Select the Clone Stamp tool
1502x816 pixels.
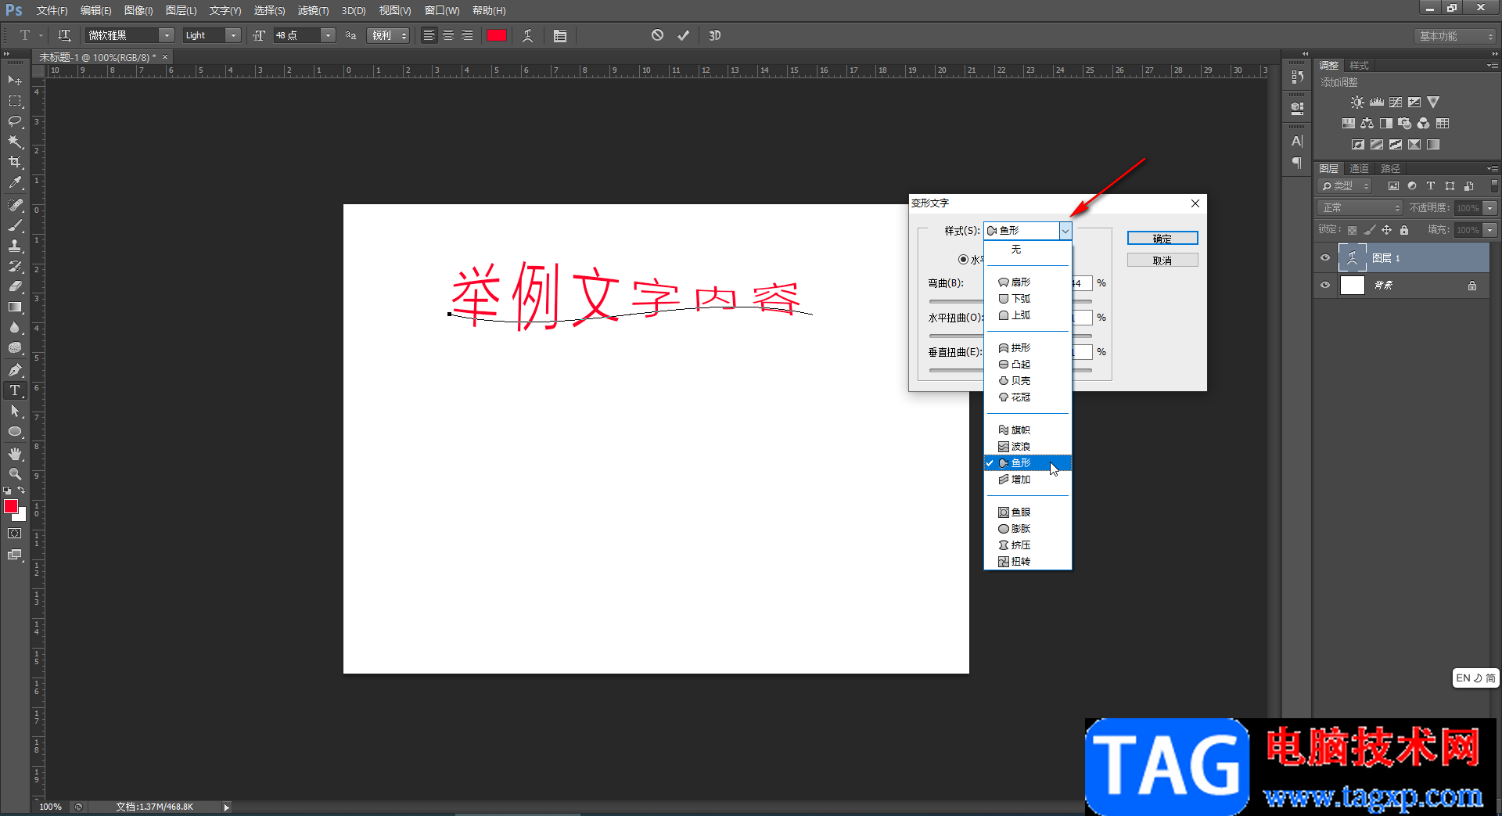tap(15, 246)
